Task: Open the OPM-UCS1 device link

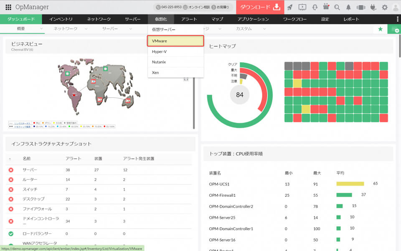Action: (219, 184)
